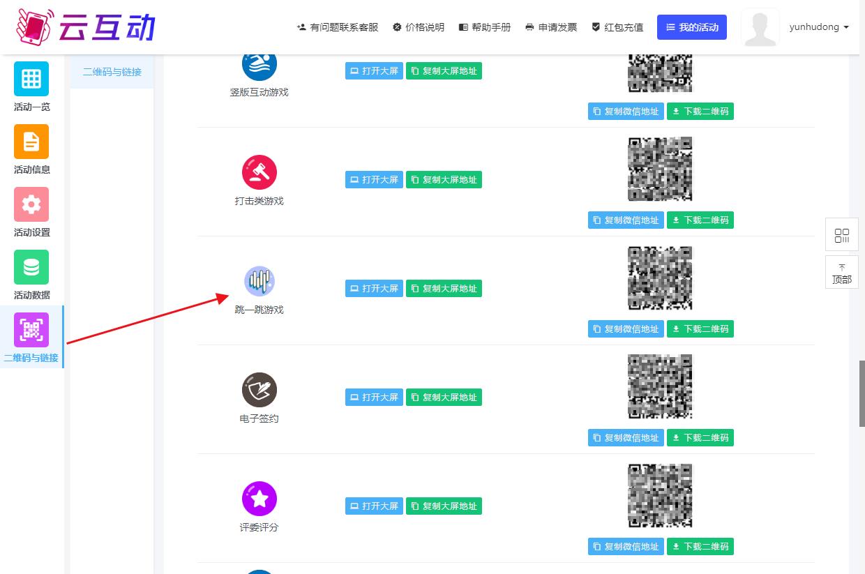The image size is (865, 574).
Task: Open the 活动设置 gear icon
Action: [31, 204]
